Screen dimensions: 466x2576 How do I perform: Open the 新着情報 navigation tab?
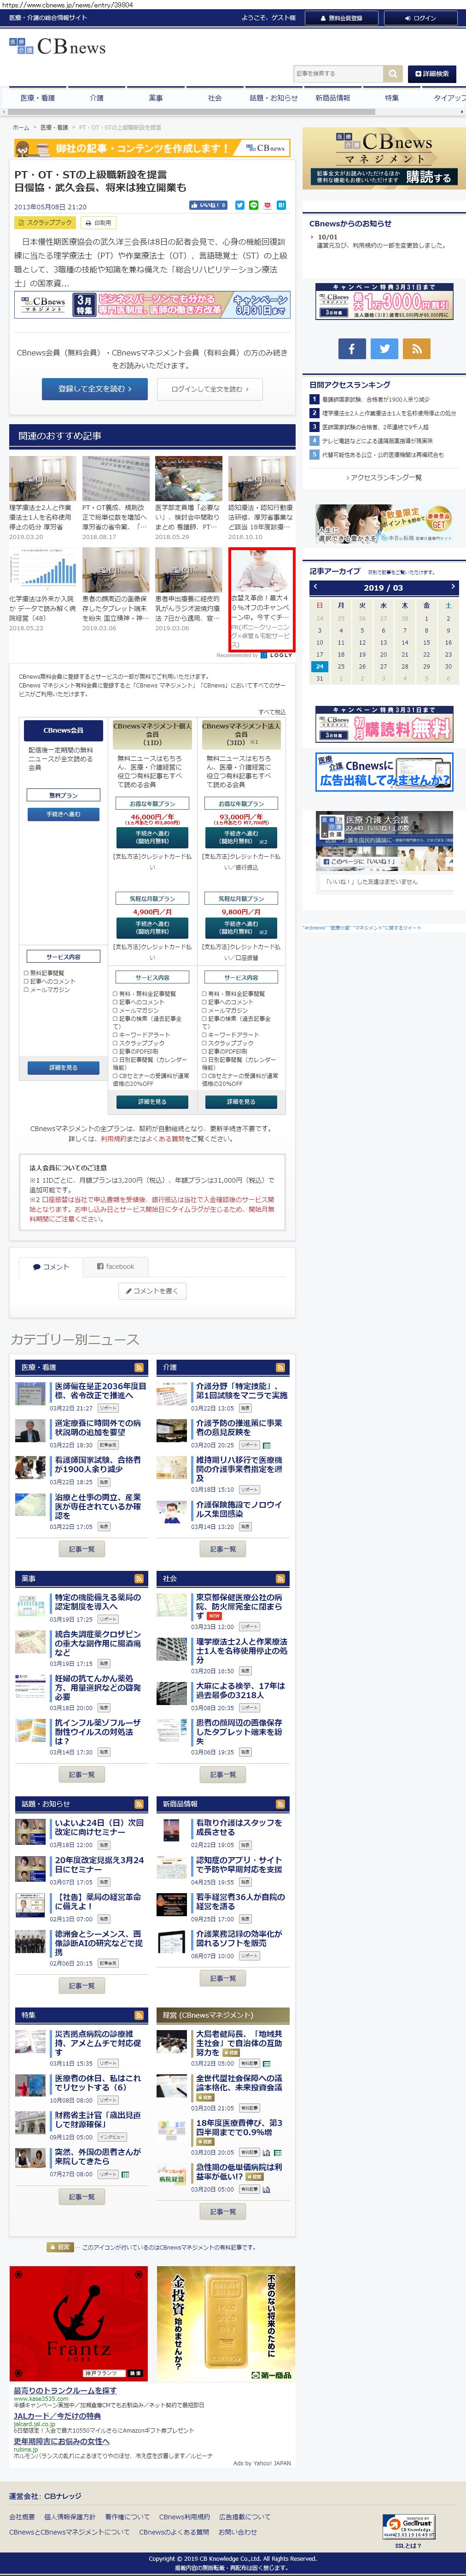[332, 98]
